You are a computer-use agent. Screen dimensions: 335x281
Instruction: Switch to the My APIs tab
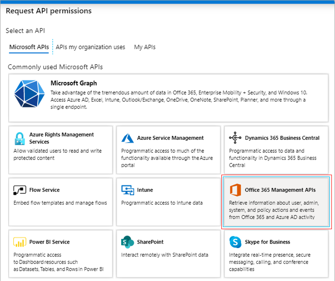click(x=145, y=47)
